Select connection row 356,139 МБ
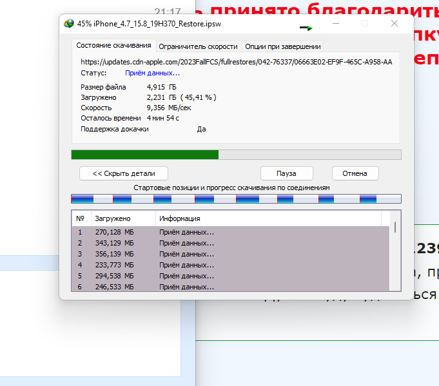The height and width of the screenshot is (386, 439). tap(231, 254)
